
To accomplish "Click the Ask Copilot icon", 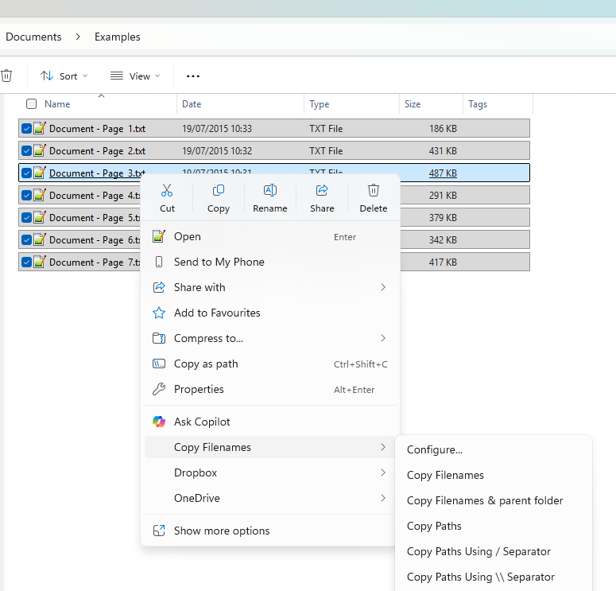I will [159, 422].
